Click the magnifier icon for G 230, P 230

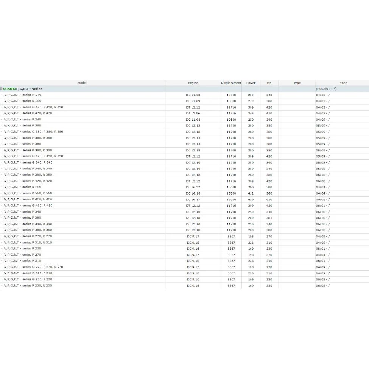click(x=5, y=279)
